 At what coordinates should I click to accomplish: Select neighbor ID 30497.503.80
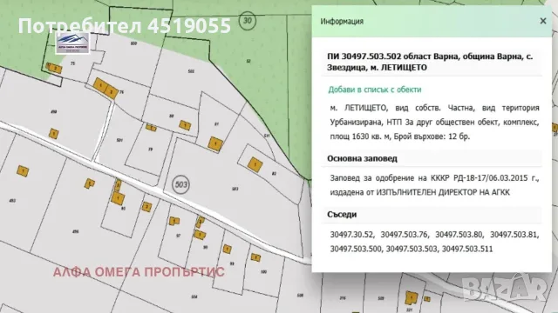click(x=459, y=235)
